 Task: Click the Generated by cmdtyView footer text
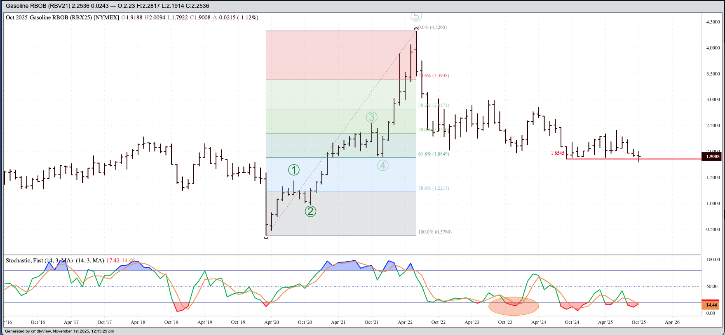59,331
